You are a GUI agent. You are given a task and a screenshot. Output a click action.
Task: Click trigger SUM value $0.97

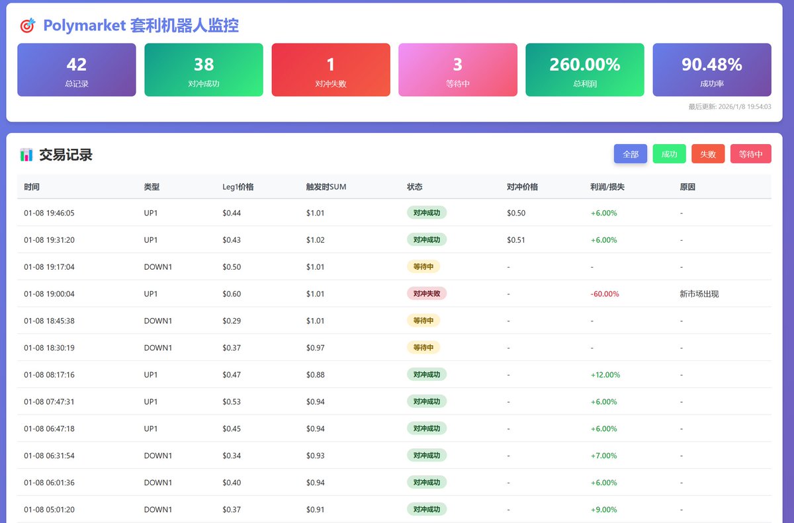pyautogui.click(x=316, y=348)
